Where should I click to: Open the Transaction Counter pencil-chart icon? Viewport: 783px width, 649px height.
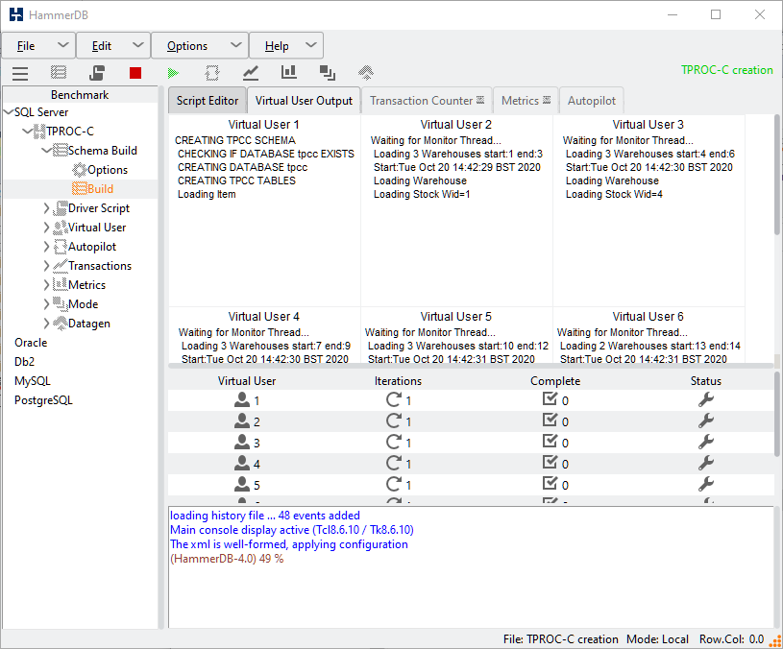point(251,73)
